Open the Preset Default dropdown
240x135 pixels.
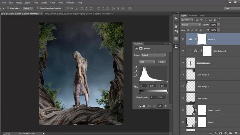click(153, 55)
